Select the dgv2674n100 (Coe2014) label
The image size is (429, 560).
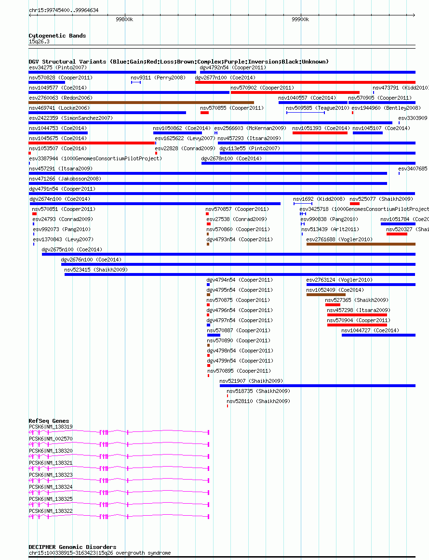[60, 199]
